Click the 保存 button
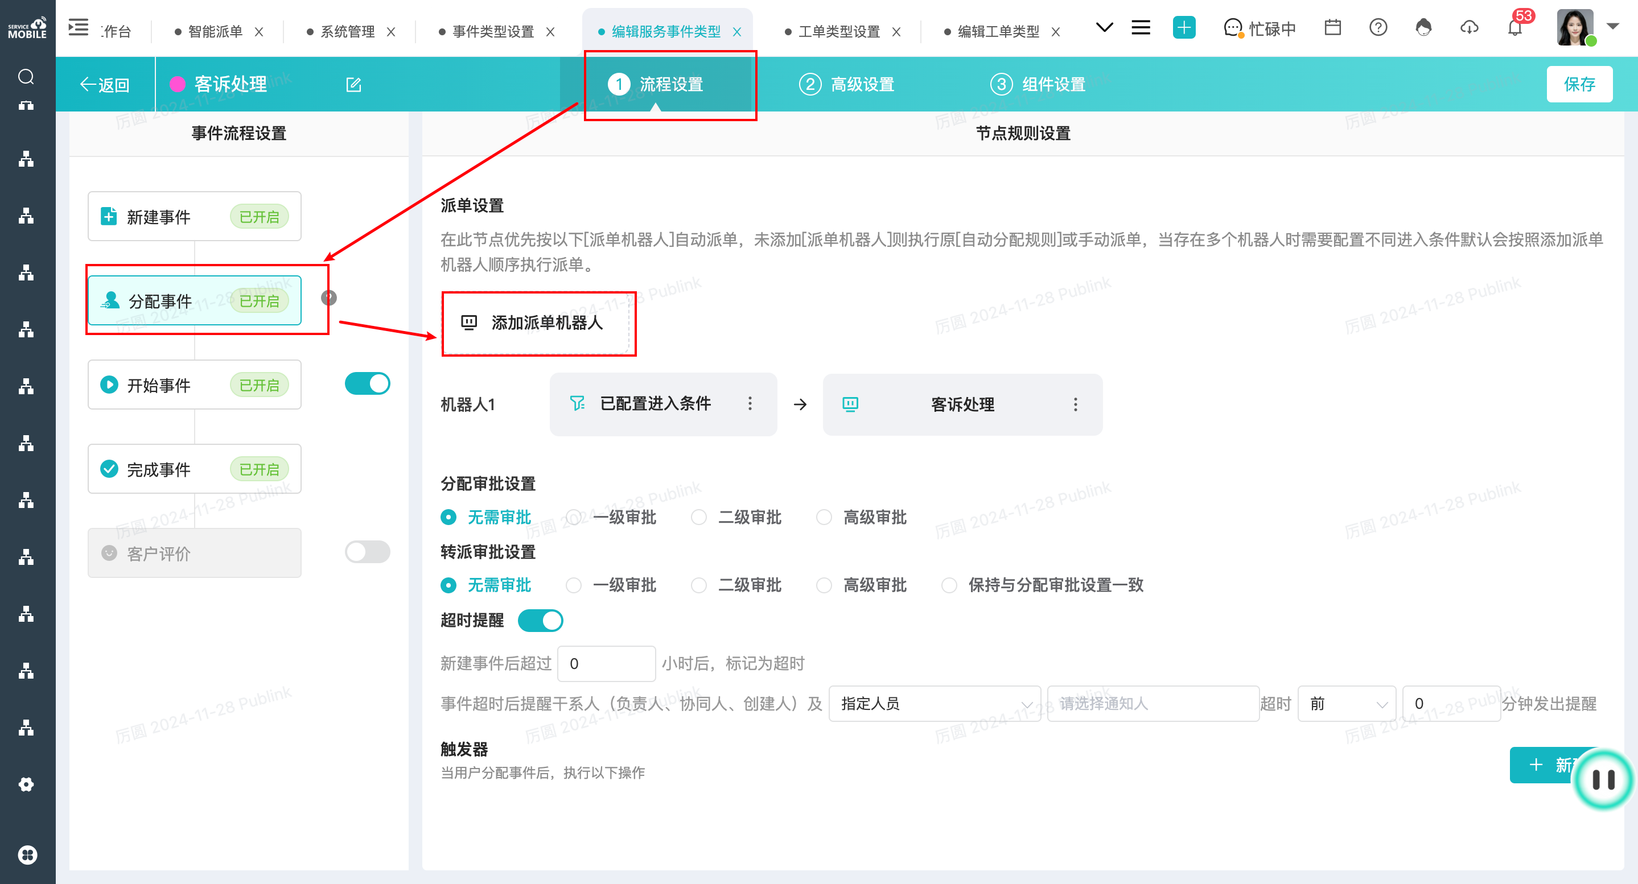1638x884 pixels. 1579,84
